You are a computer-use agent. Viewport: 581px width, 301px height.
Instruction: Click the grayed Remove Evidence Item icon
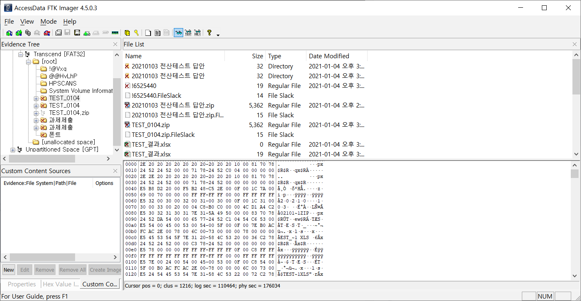(x=37, y=33)
